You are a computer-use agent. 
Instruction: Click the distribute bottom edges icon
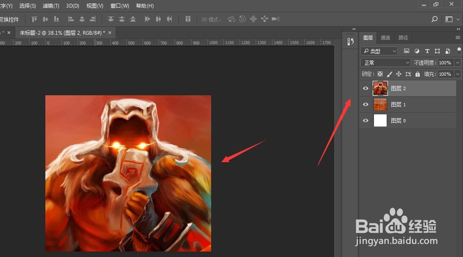coord(133,19)
